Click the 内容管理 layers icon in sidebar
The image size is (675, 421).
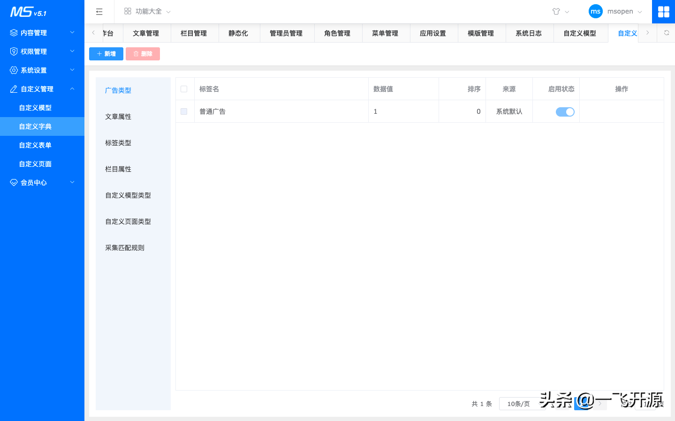point(14,32)
